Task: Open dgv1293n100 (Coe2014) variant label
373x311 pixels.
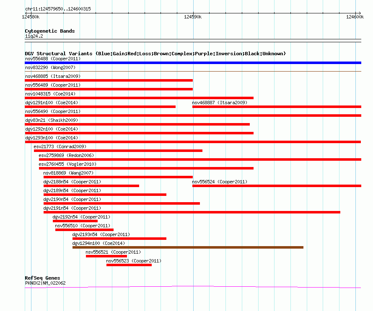Action: coord(52,138)
